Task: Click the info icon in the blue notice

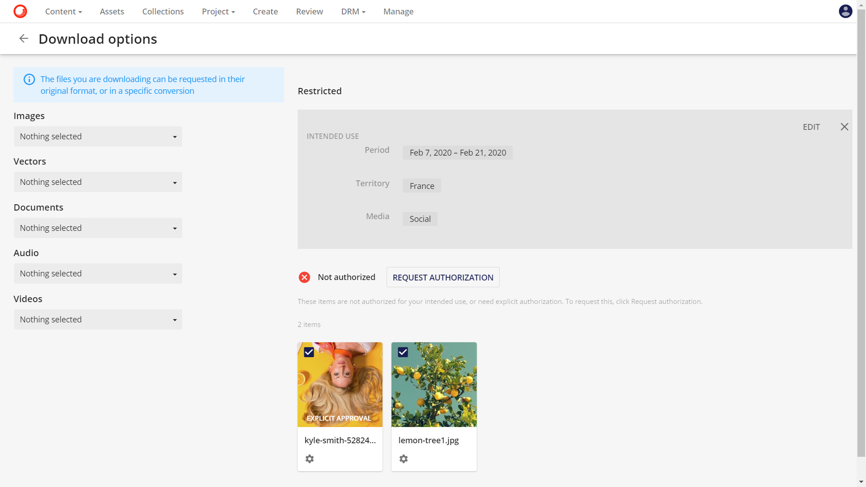Action: click(29, 79)
